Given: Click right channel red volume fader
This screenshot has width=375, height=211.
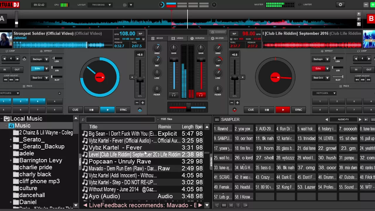Looking at the screenshot, I should pos(201,60).
